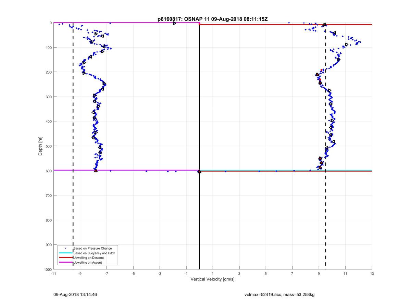The width and height of the screenshot is (411, 303).
Task: Click velocity axis tick label positive '3'
Action: [239, 274]
